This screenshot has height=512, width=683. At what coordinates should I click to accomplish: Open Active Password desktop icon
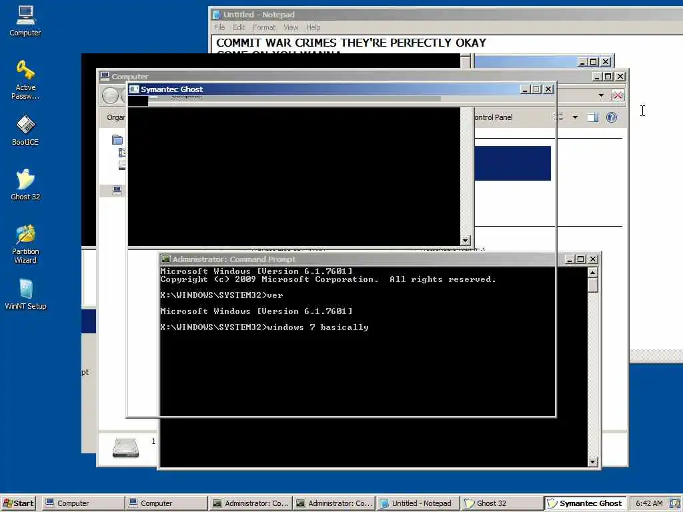click(25, 80)
